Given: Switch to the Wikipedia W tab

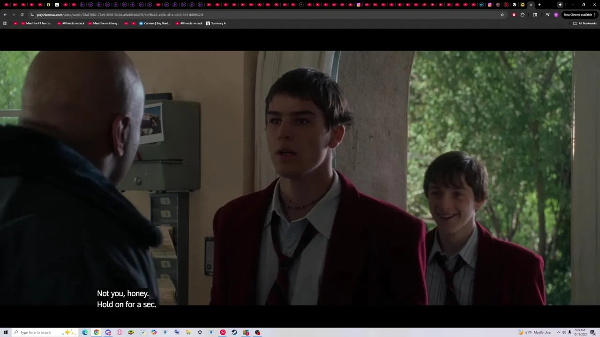Looking at the screenshot, I should click(57, 5).
